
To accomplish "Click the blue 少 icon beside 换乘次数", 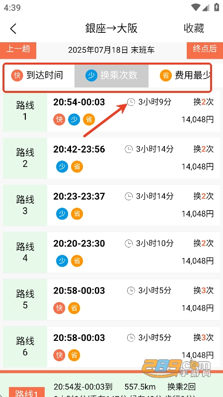I will point(91,76).
